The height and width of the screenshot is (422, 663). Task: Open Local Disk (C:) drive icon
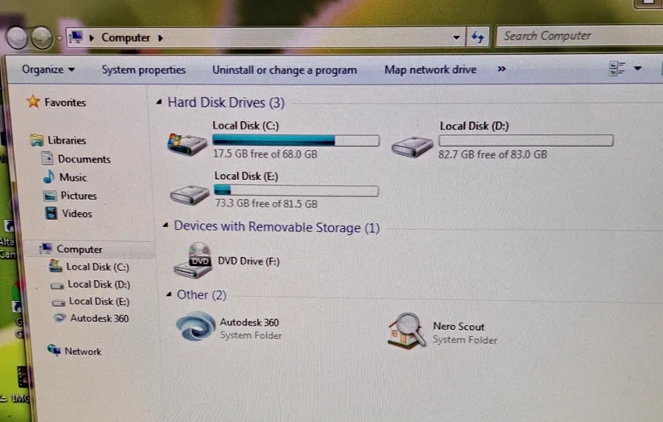(186, 144)
